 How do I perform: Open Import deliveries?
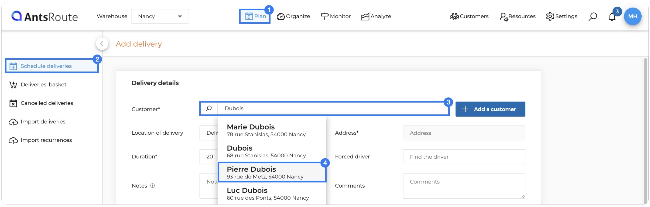(37, 122)
